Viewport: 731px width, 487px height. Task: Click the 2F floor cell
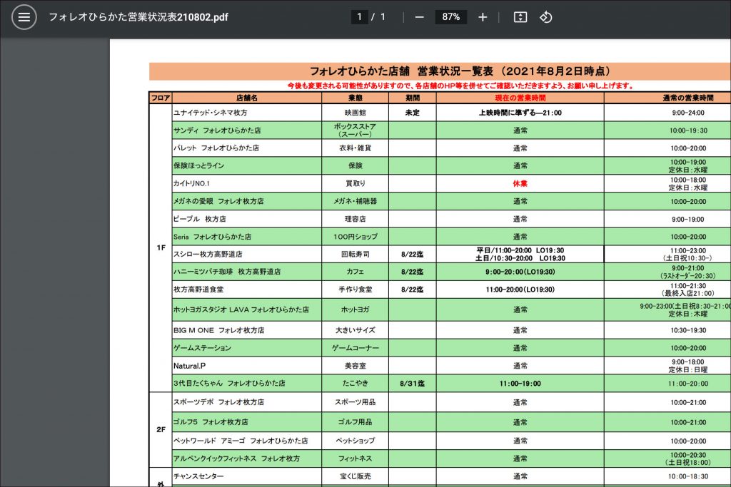161,430
